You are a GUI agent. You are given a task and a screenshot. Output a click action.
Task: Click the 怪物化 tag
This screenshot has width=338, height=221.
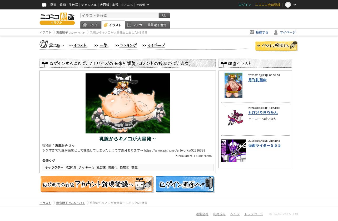coord(124,167)
